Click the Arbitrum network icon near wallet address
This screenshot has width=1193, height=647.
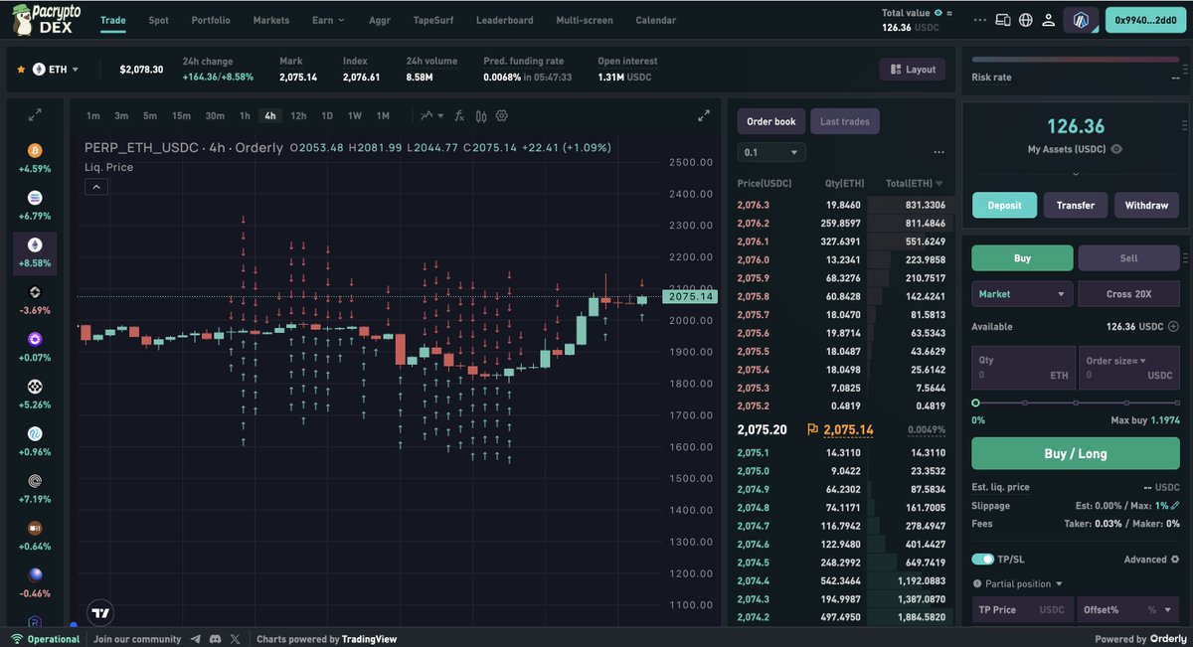click(1081, 20)
